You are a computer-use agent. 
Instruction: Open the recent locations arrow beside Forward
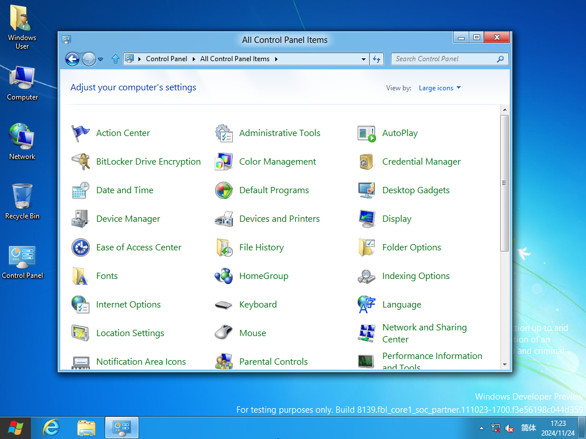(x=100, y=59)
